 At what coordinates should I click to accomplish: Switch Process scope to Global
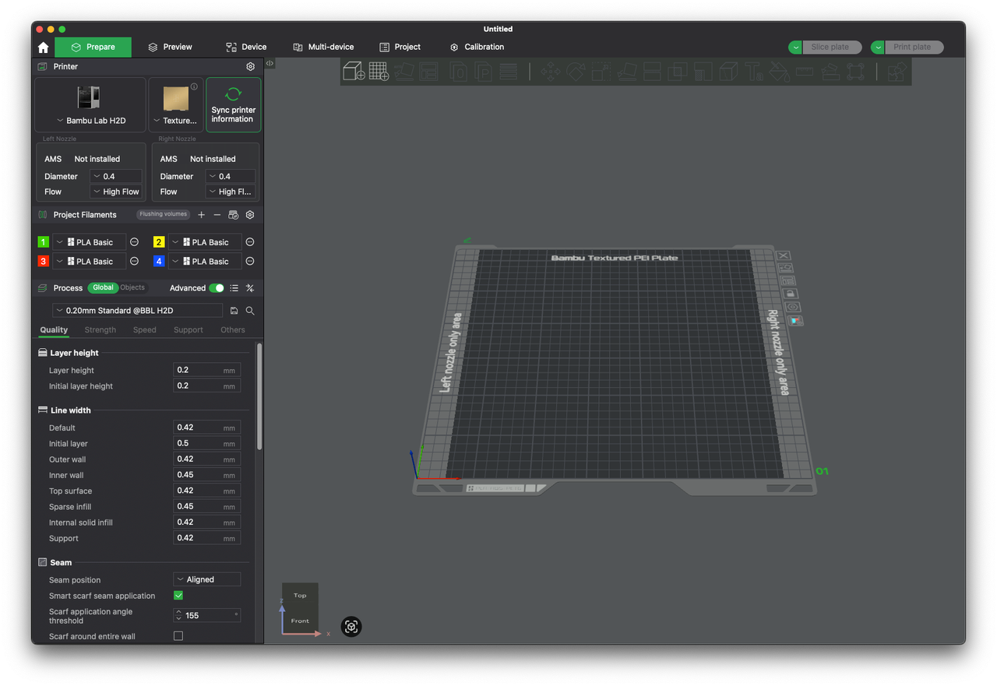point(103,287)
